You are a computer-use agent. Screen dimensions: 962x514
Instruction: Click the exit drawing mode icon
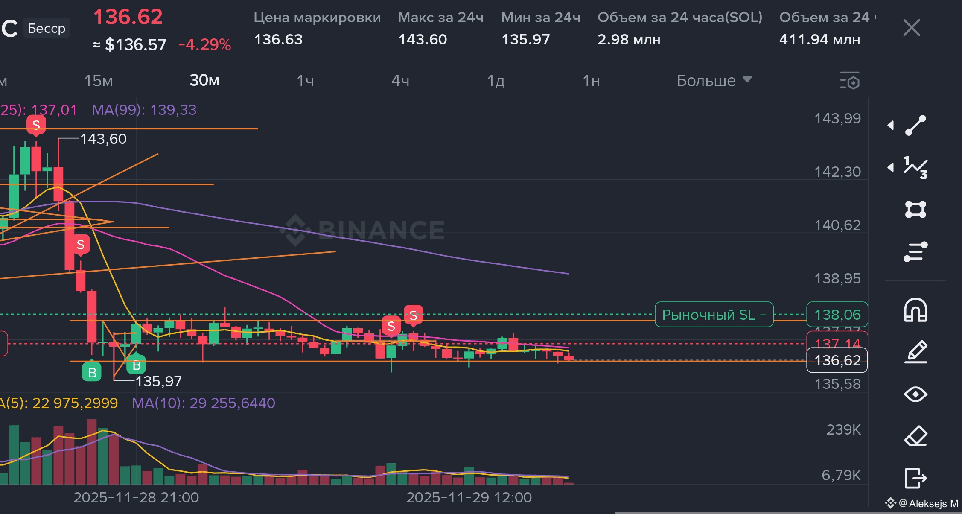click(916, 478)
